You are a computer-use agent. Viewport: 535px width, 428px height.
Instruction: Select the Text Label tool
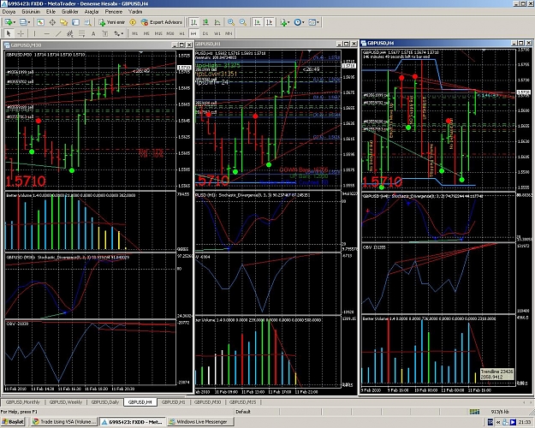click(105, 33)
